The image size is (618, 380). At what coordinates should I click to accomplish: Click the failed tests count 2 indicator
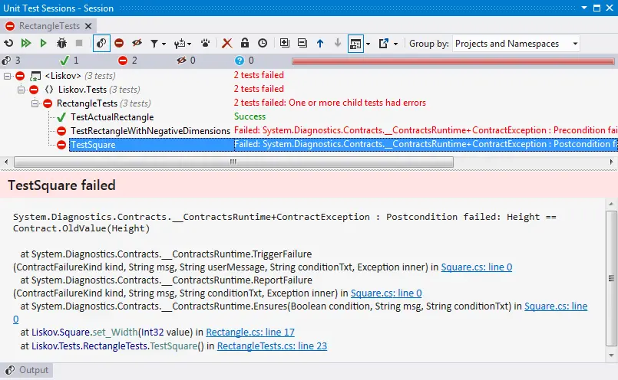[127, 61]
